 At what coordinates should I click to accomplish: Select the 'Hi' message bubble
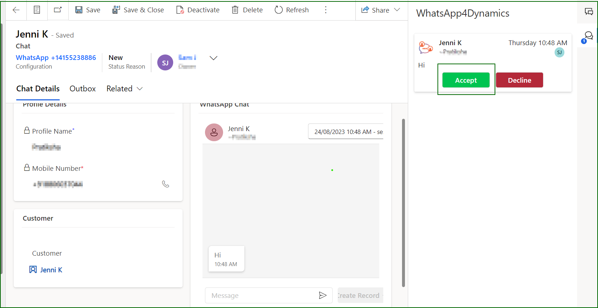(x=226, y=259)
